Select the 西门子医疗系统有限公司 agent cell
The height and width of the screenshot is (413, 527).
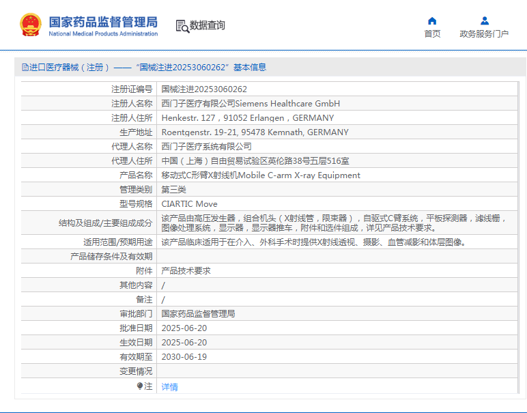[x=337, y=147]
